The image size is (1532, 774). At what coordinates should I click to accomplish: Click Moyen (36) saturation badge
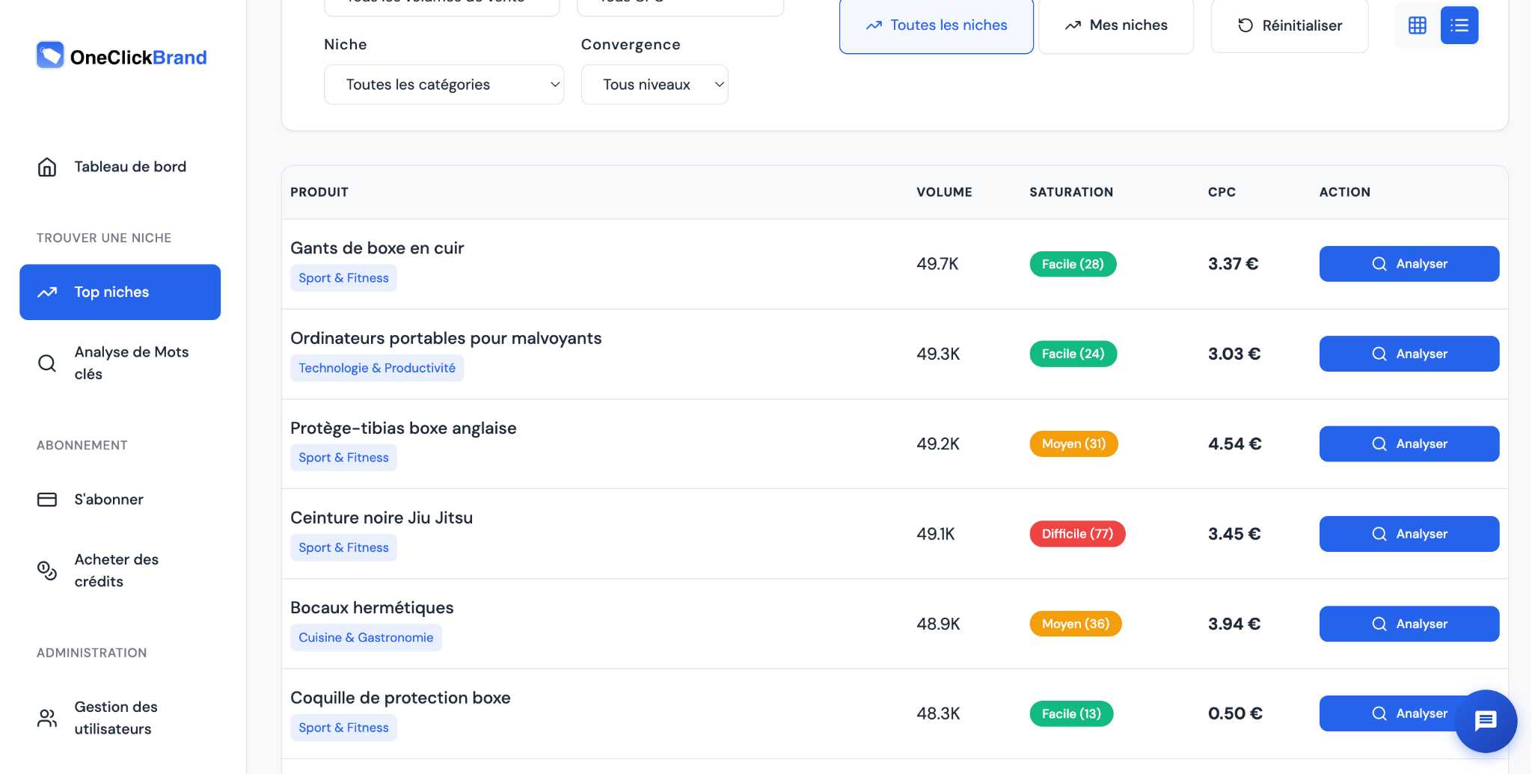[x=1076, y=624]
